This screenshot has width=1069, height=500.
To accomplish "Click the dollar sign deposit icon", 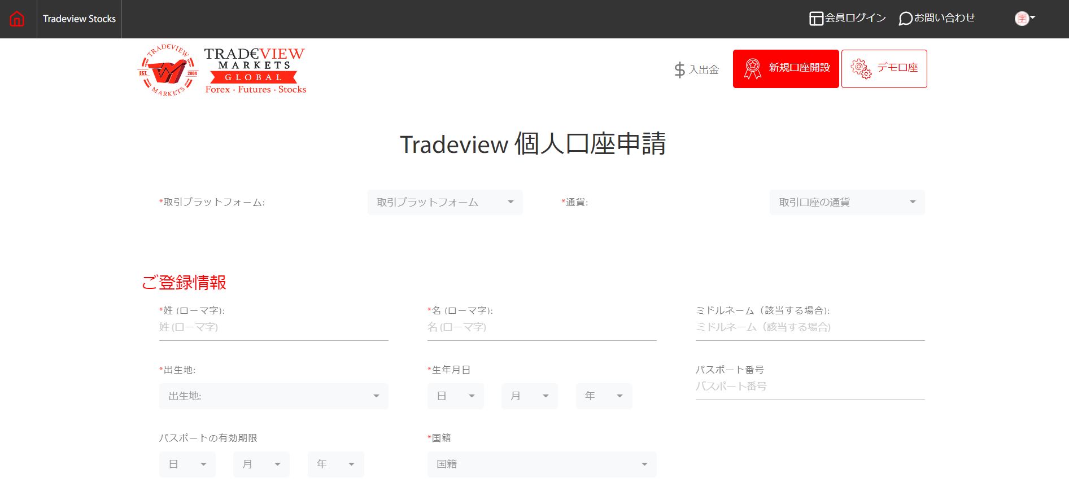I will click(x=679, y=70).
